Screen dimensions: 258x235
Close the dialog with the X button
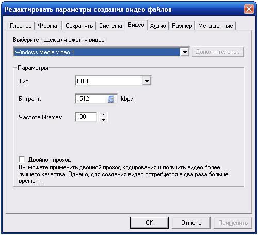point(249,9)
